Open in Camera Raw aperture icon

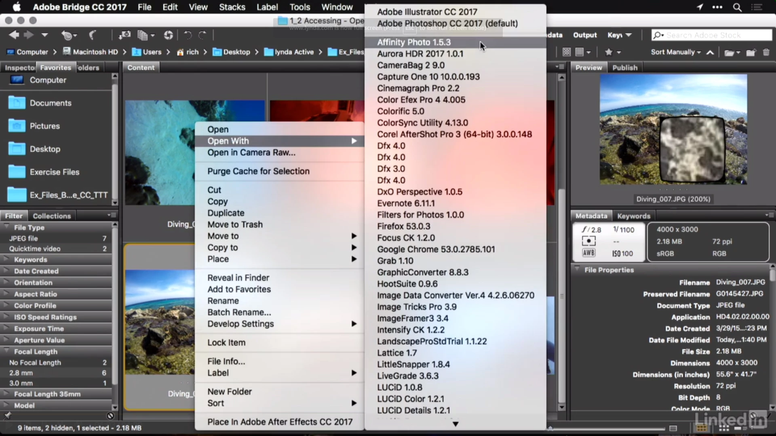point(168,35)
